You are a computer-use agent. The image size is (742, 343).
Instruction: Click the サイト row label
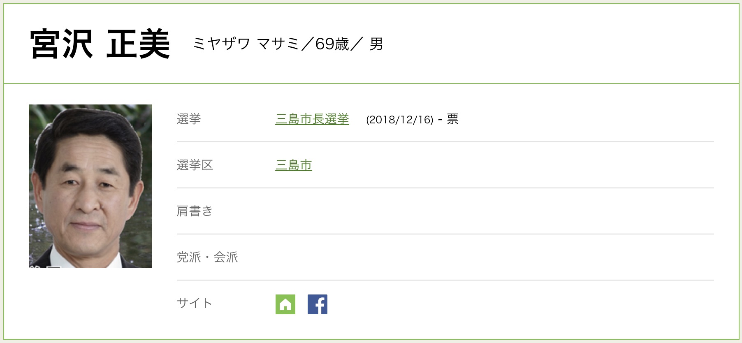195,304
